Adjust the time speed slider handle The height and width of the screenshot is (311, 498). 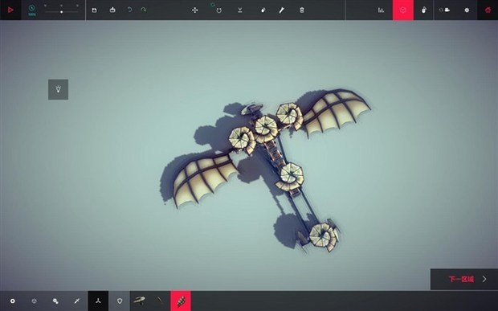pos(61,12)
